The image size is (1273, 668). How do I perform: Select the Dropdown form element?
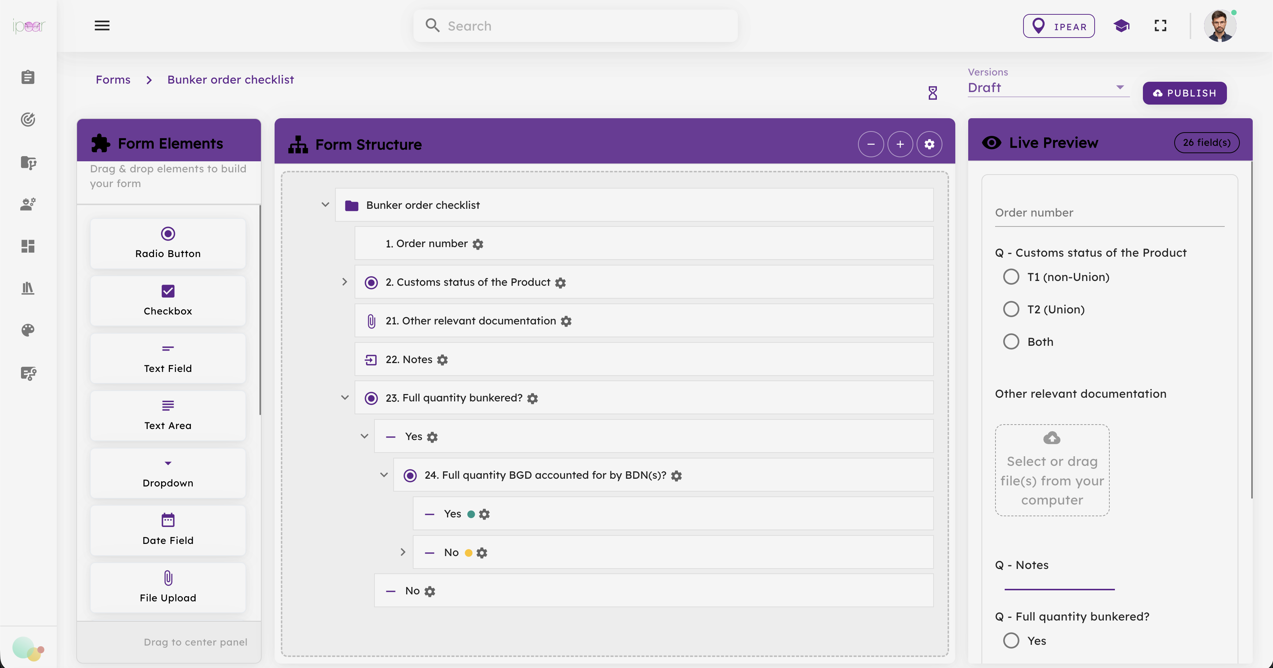pos(168,473)
